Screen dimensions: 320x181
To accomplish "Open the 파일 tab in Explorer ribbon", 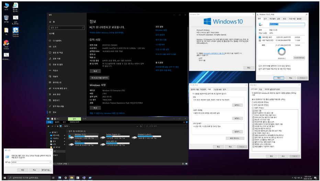I will tap(49, 122).
